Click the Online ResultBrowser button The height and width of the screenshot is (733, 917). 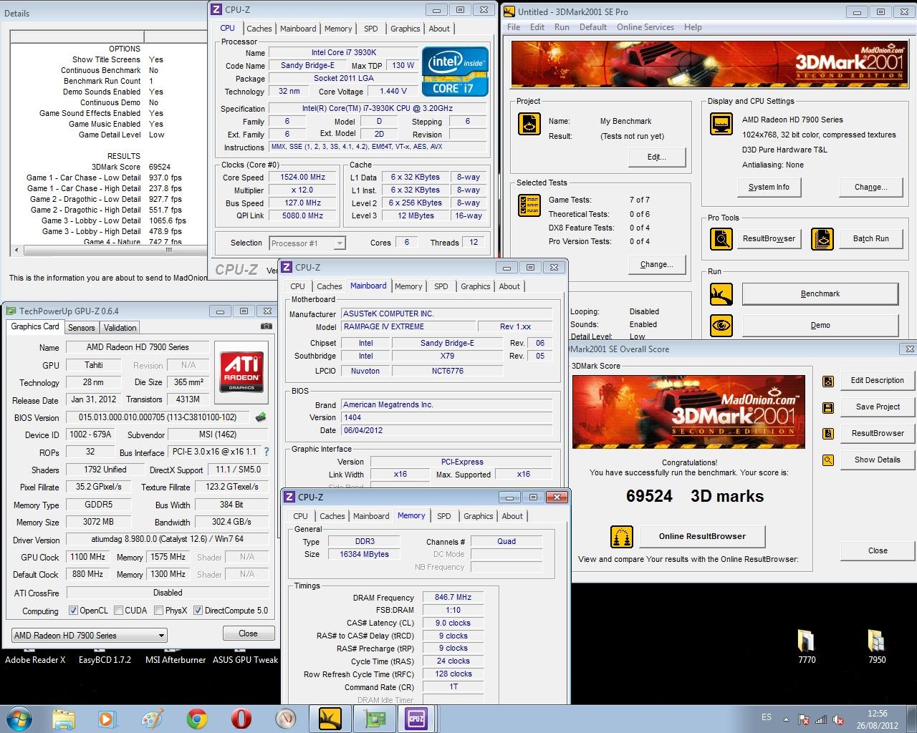coord(701,536)
